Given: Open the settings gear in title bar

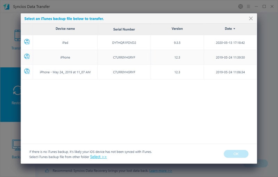Looking at the screenshot, I should tap(240, 7).
